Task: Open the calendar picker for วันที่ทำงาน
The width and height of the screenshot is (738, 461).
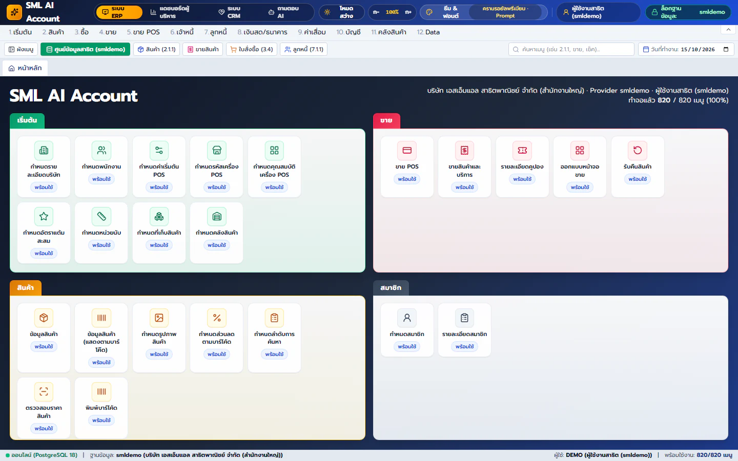Action: [x=726, y=49]
